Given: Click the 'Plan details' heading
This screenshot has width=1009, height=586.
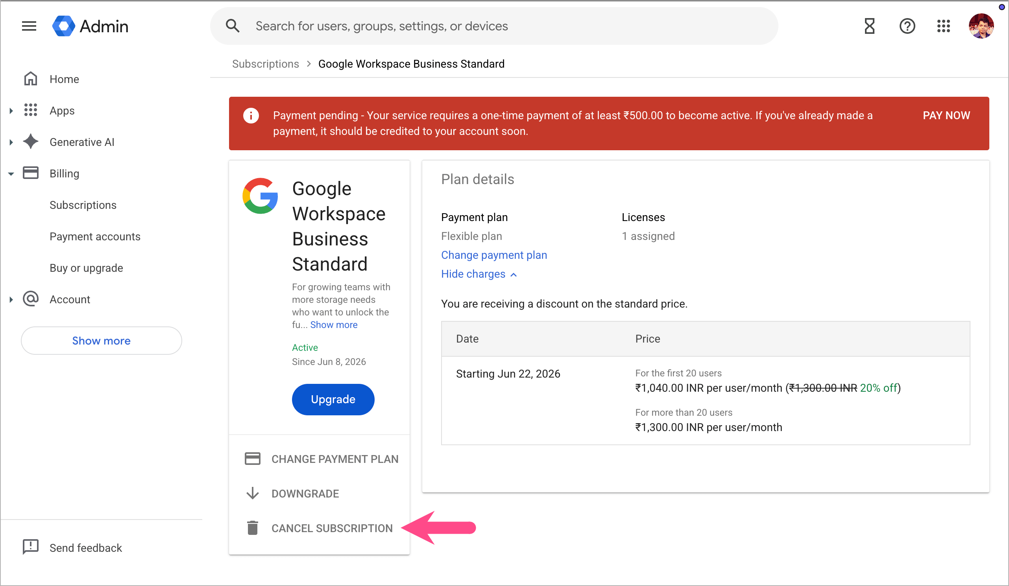Looking at the screenshot, I should pos(478,179).
